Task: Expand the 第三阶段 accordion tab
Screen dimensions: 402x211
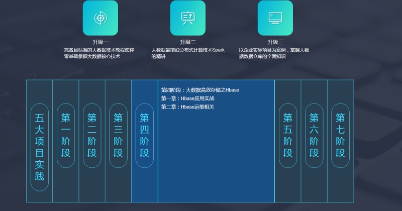Action: pyautogui.click(x=118, y=135)
